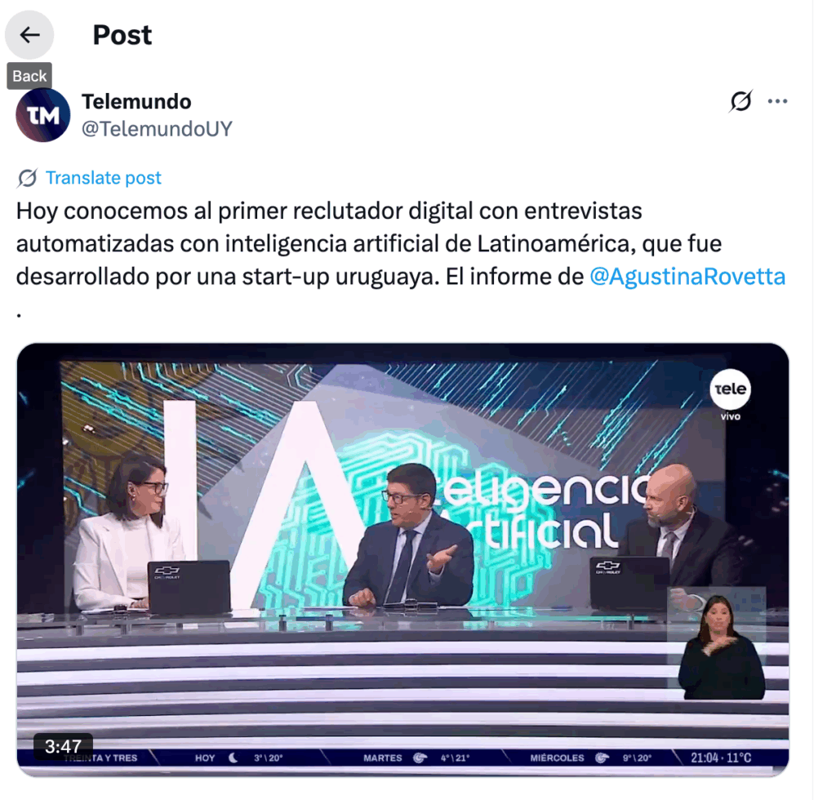This screenshot has width=836, height=800.
Task: Play the Inteligencia Artificial video
Action: [x=402, y=560]
